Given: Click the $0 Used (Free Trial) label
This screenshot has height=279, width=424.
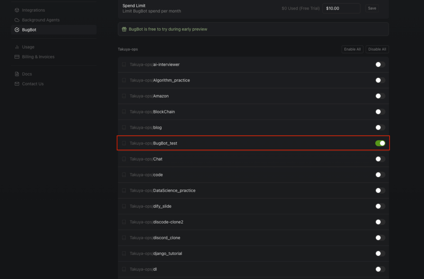Looking at the screenshot, I should pos(301,8).
